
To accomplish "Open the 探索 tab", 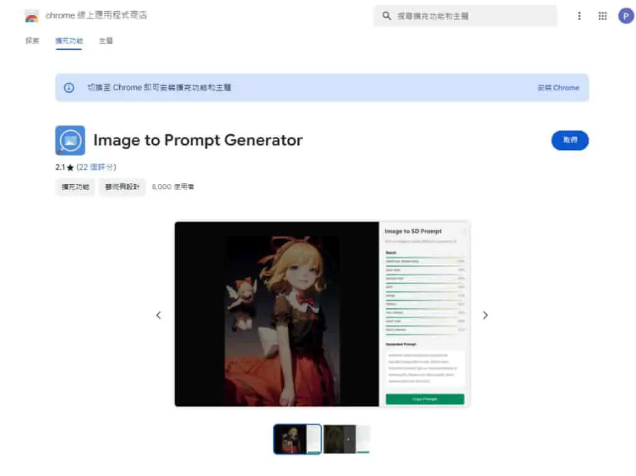I will pyautogui.click(x=32, y=40).
